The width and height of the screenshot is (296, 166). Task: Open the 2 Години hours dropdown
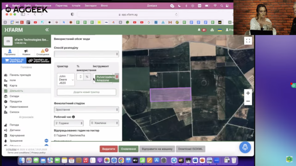tap(69, 123)
